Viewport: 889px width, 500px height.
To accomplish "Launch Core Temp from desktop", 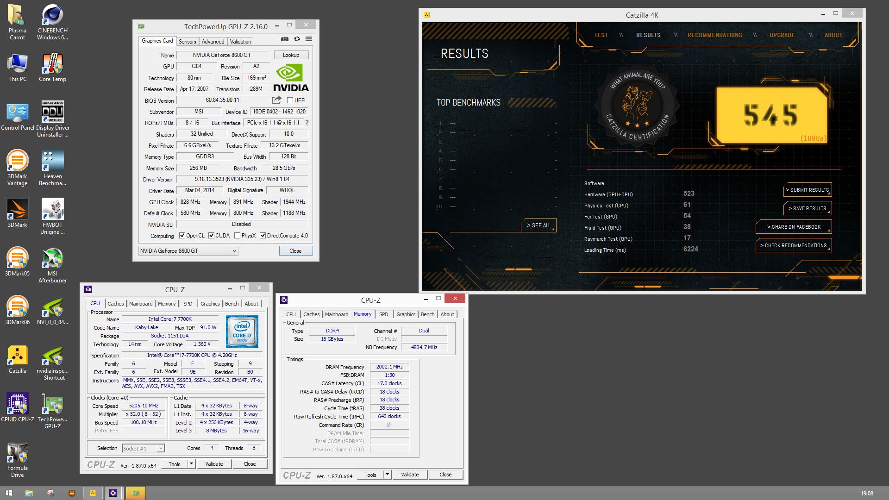I will [52, 68].
